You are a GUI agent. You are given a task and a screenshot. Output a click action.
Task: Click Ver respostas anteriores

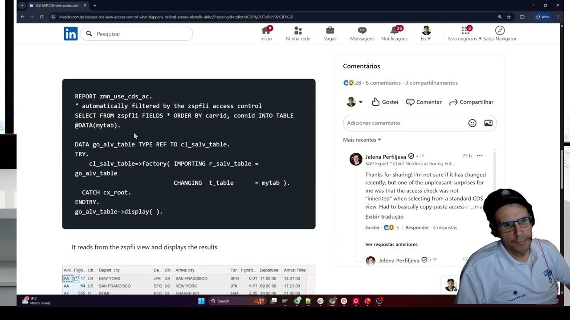click(x=391, y=244)
